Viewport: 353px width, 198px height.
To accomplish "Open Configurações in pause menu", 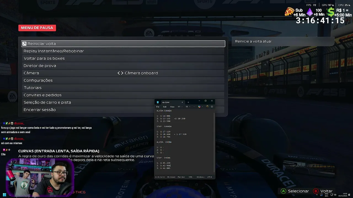I will coord(123,80).
